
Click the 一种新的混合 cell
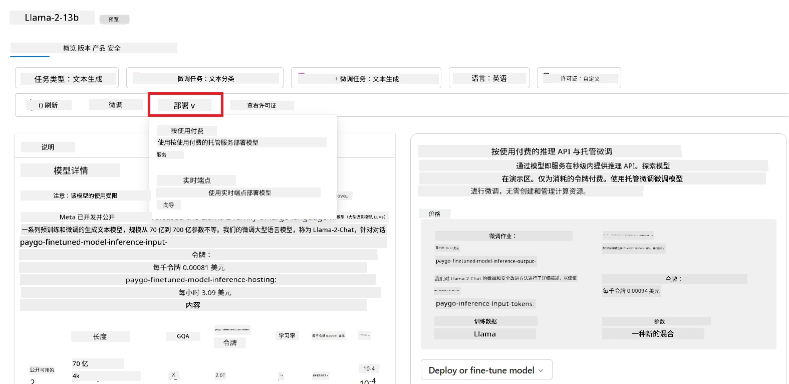[x=653, y=333]
